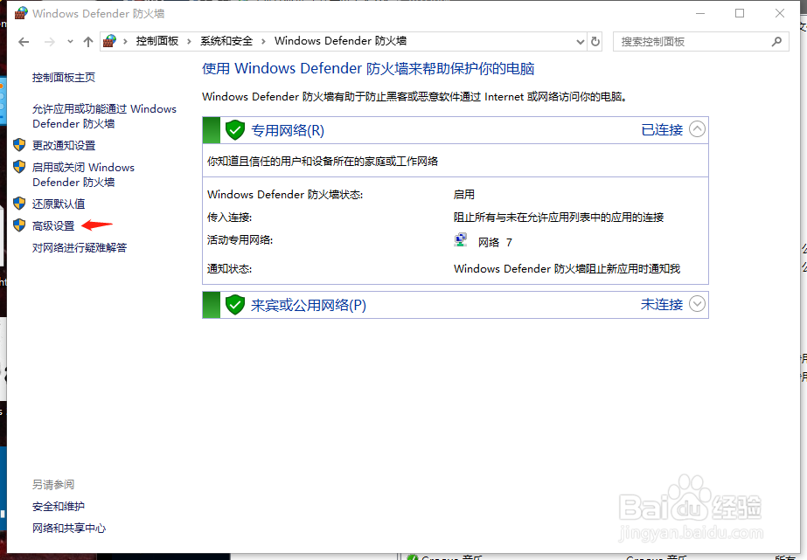Click shield icon beside 启用或关闭 Windows Defender
This screenshot has width=807, height=560.
[19, 167]
